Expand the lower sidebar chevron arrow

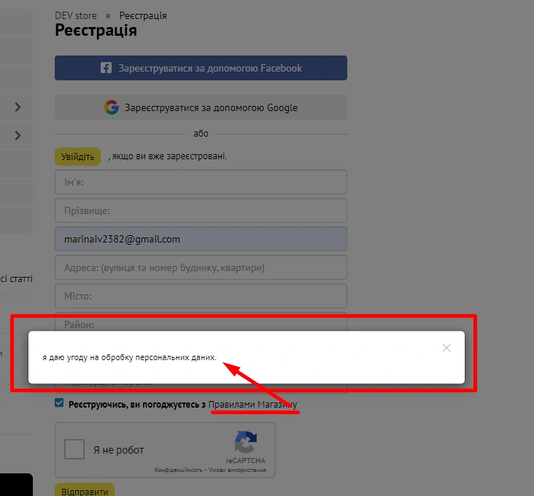(x=18, y=135)
